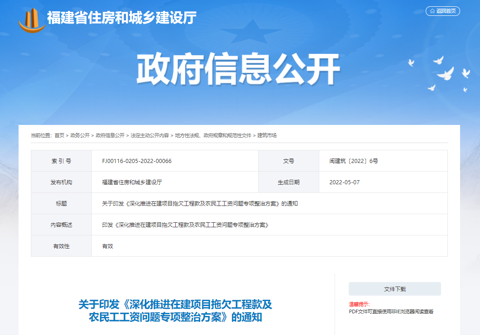The height and width of the screenshot is (335, 480).
Task: Click the 福建省住房和城乡建设厅 site title
Action: (x=121, y=18)
